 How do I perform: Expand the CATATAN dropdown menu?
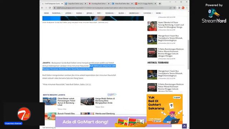[148, 13]
